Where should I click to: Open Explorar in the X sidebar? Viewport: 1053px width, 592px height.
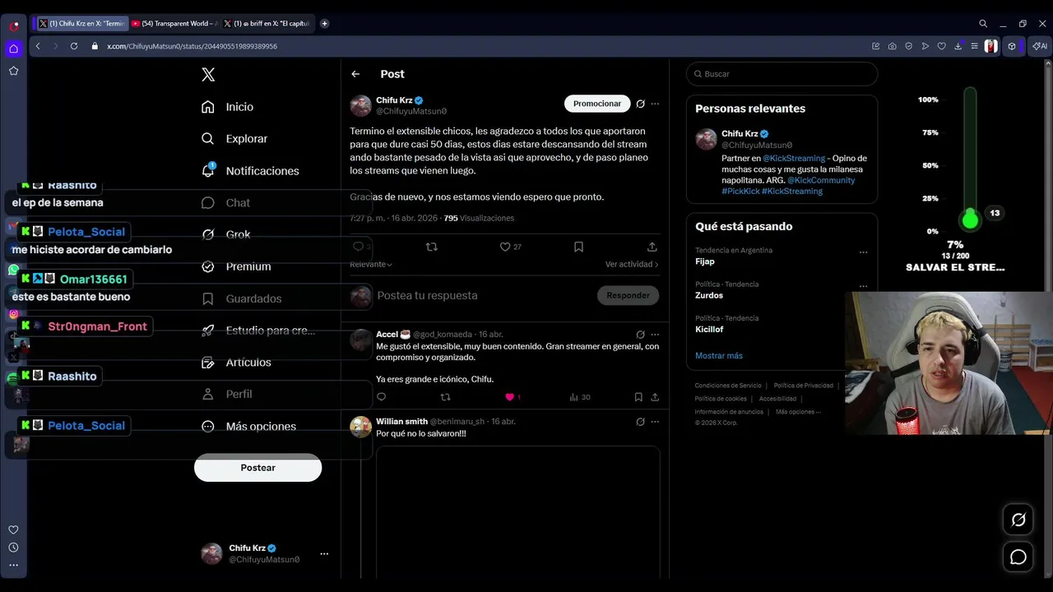234,139
